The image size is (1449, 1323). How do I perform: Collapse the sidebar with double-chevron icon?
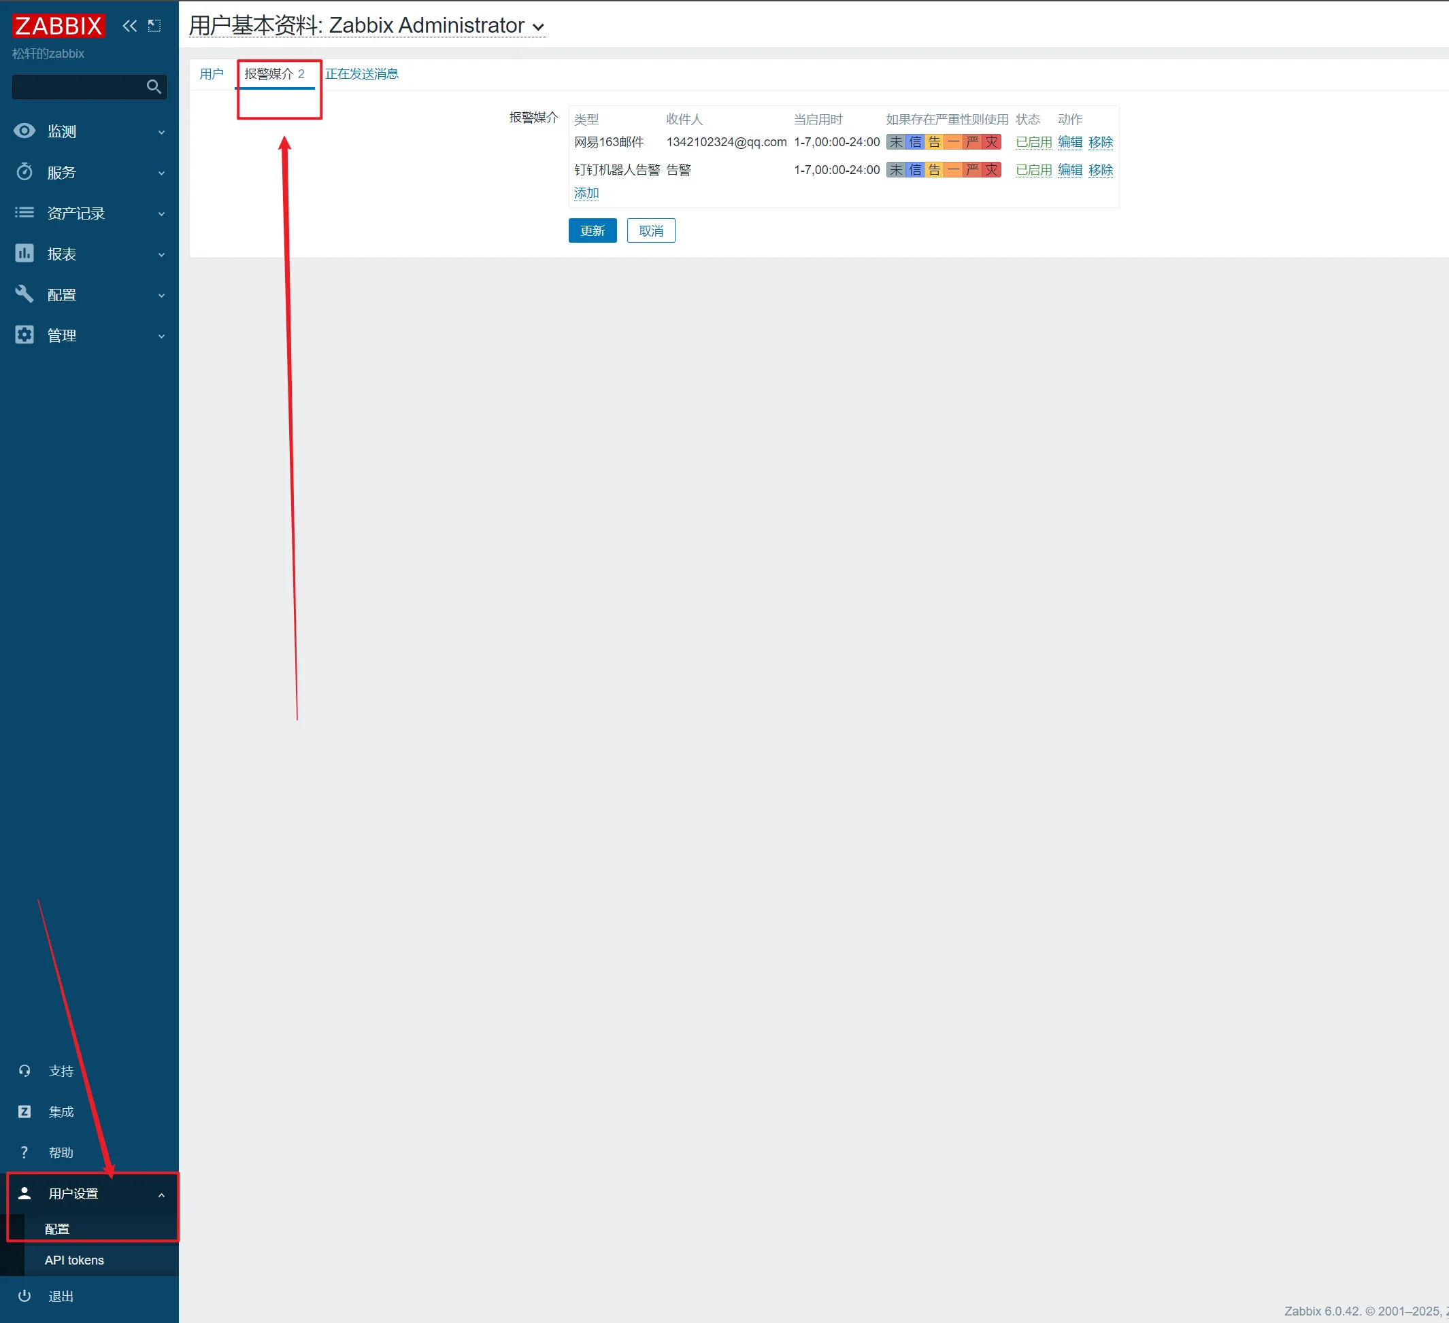pos(129,26)
